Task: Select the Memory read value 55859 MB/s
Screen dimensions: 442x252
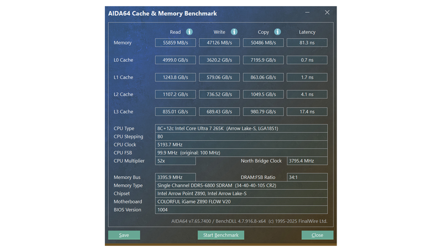Action: tap(175, 43)
